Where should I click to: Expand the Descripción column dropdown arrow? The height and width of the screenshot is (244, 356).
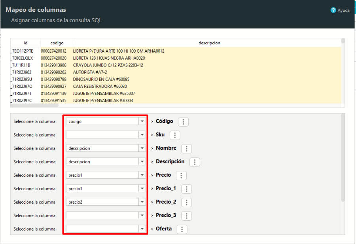(x=142, y=162)
